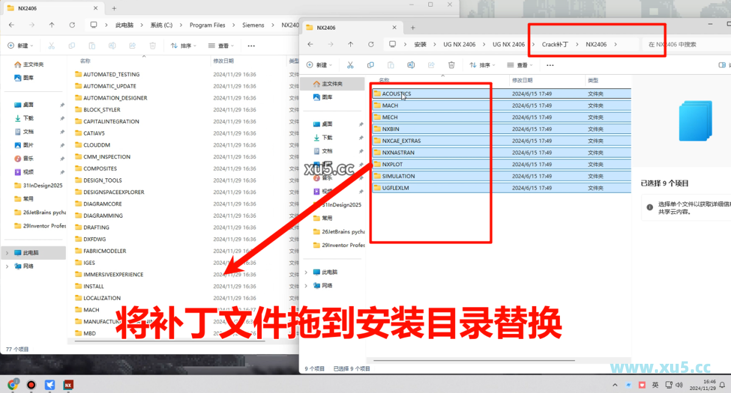Click the Rename icon in Crack补丁 window toolbar

(x=411, y=65)
